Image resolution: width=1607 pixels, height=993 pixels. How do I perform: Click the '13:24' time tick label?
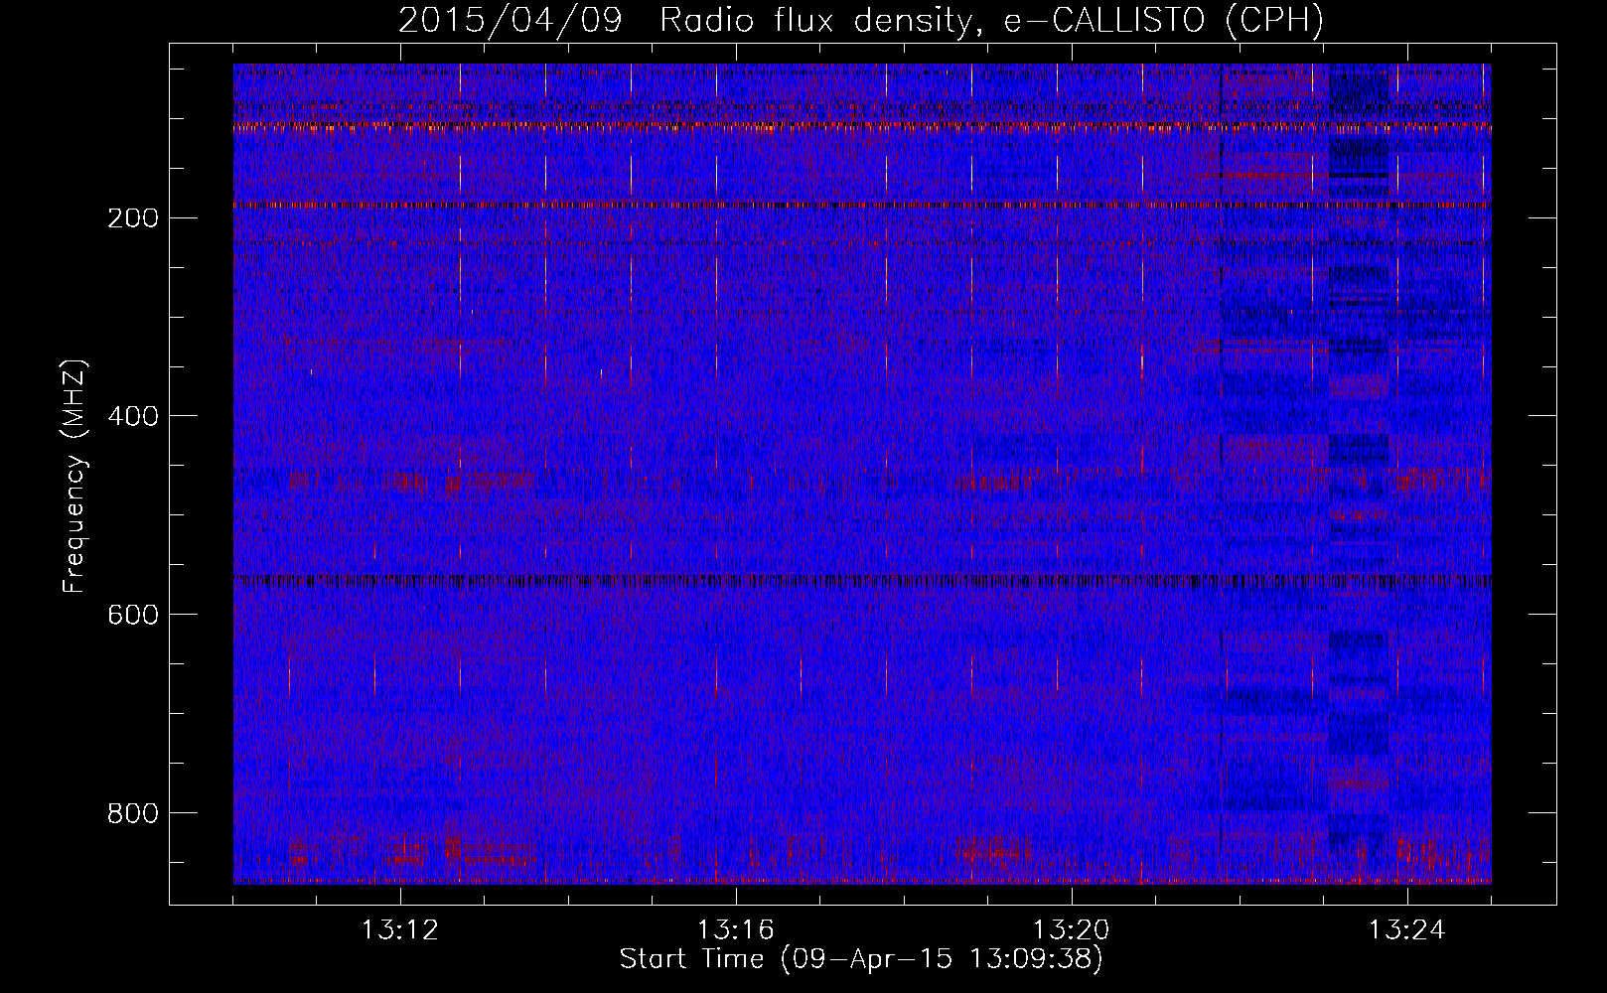1407,930
